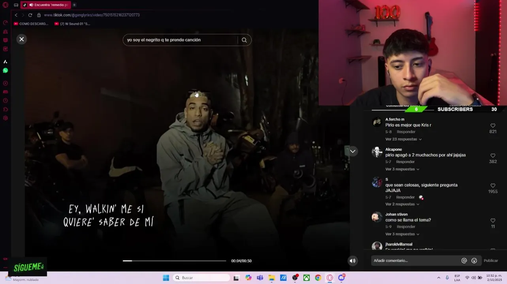Image resolution: width=507 pixels, height=284 pixels.
Task: Like the 'que sean celosas' comment
Action: (493, 185)
